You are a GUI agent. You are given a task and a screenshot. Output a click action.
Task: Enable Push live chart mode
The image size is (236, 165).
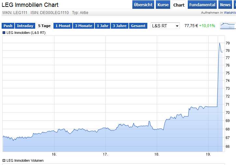click(x=8, y=26)
